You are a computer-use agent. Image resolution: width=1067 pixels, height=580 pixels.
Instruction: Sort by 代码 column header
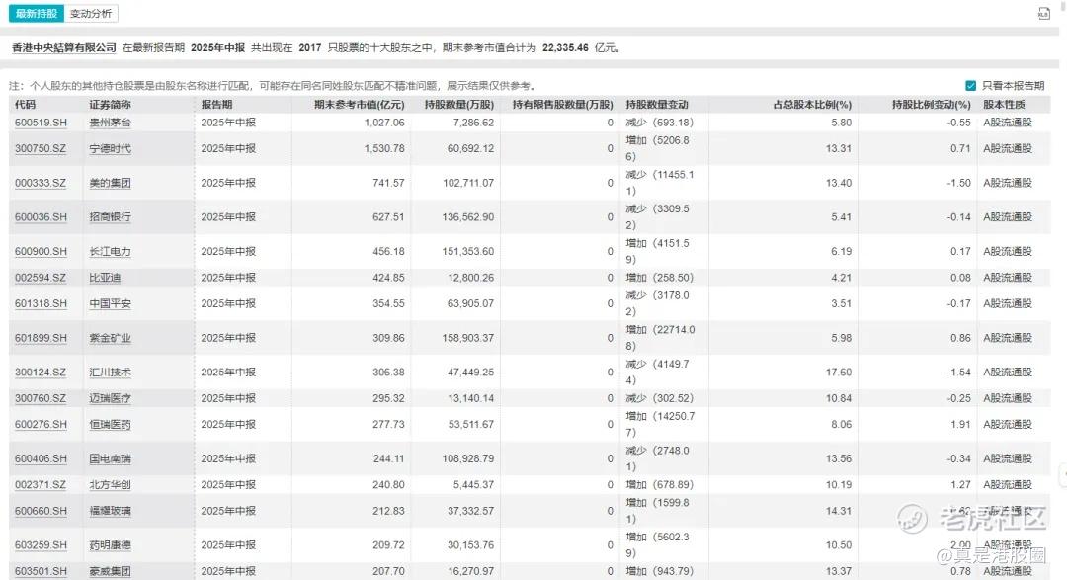click(x=25, y=105)
